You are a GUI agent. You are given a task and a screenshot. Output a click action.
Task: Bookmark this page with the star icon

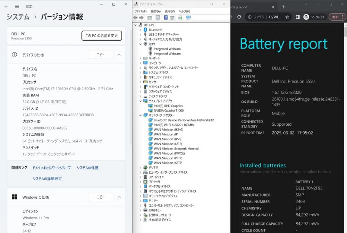point(287,17)
